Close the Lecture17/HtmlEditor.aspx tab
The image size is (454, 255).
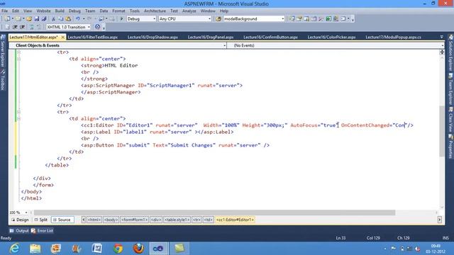coord(63,38)
